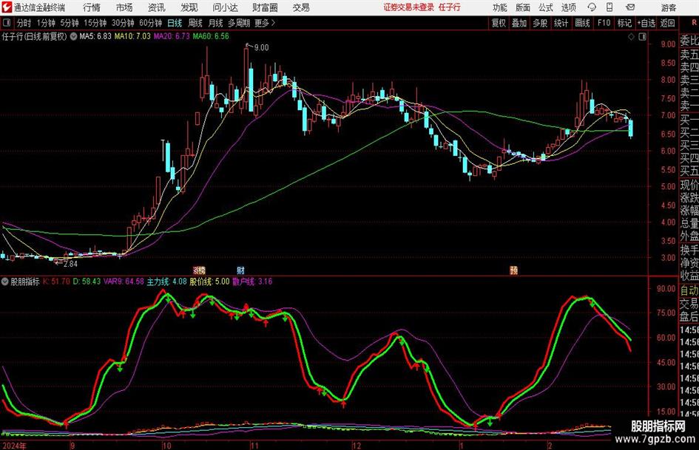Click the diamond icon above the price axis
699x450 pixels.
[x=631, y=37]
